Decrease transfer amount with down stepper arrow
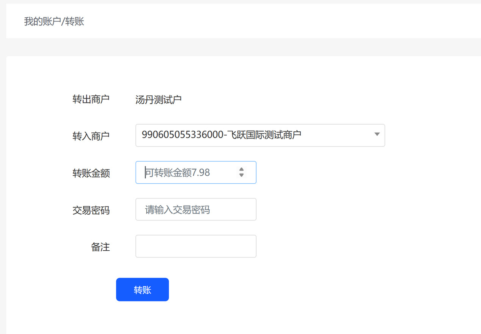Image resolution: width=481 pixels, height=334 pixels. pyautogui.click(x=241, y=175)
